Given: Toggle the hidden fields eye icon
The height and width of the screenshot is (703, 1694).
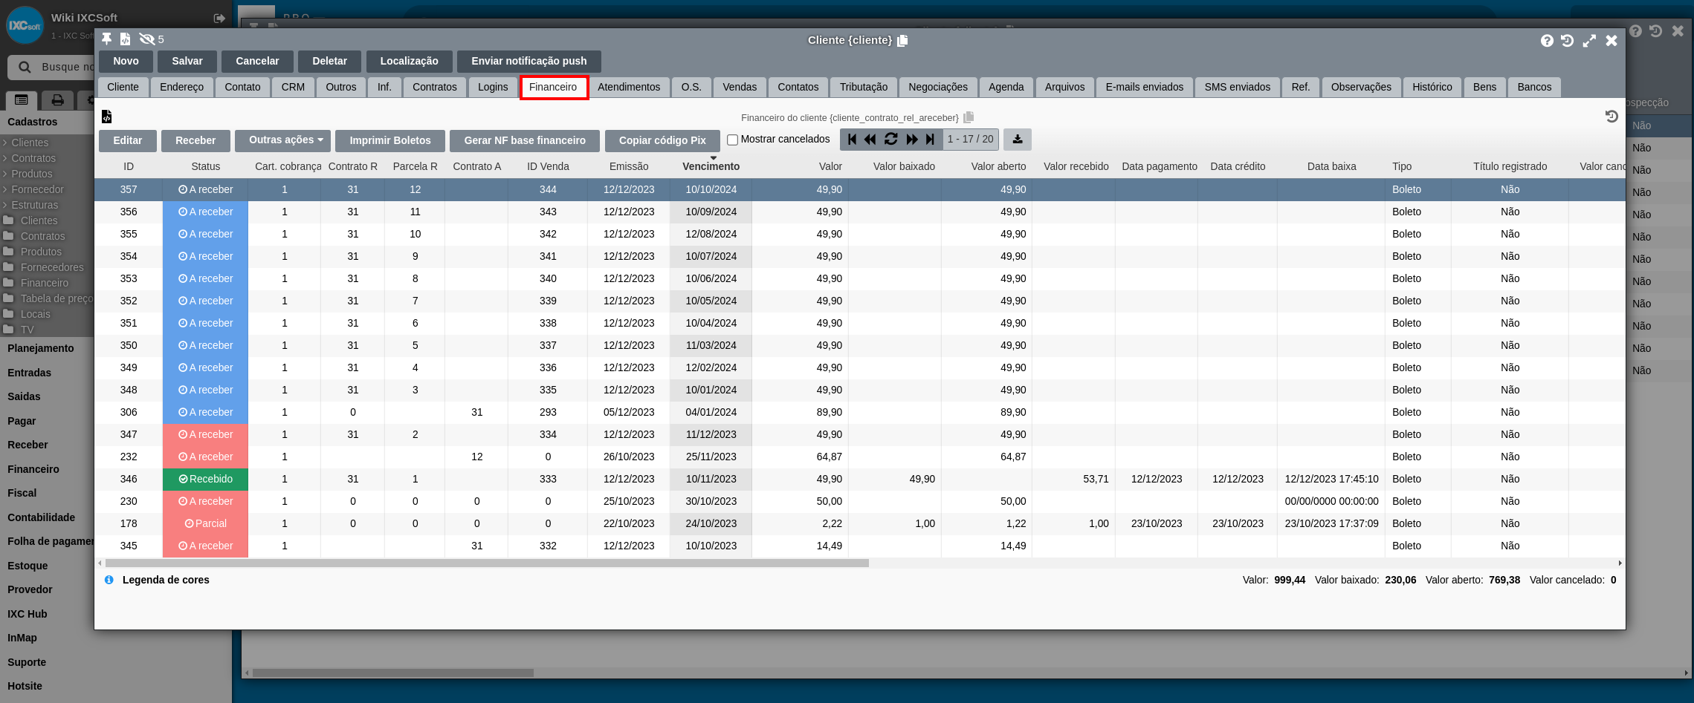Looking at the screenshot, I should [x=147, y=39].
